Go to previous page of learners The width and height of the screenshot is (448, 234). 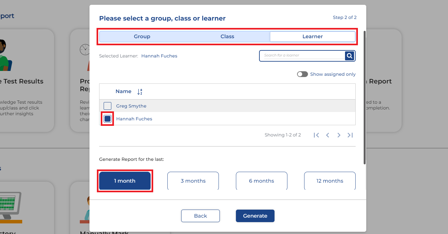[x=328, y=135]
